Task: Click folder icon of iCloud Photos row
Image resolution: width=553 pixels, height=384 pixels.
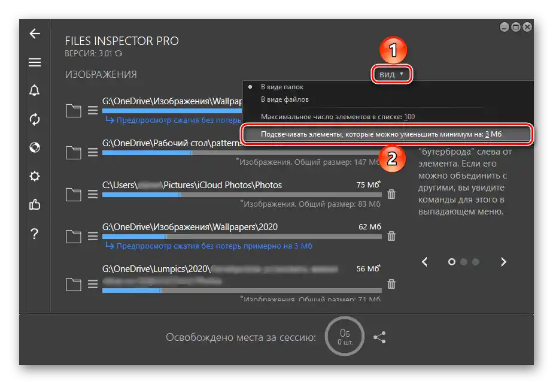Action: click(x=74, y=194)
